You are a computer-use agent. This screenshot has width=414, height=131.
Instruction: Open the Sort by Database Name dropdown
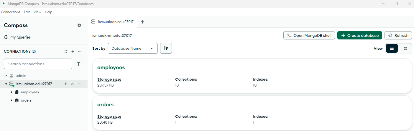pyautogui.click(x=132, y=48)
